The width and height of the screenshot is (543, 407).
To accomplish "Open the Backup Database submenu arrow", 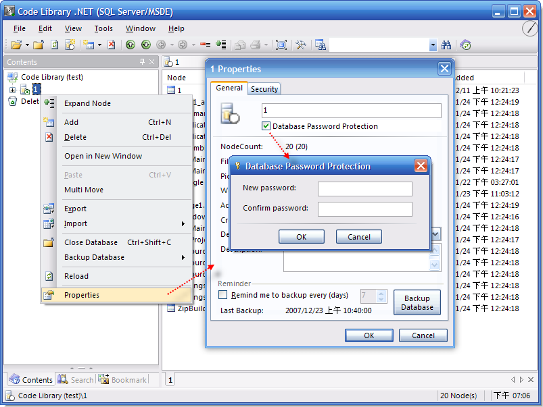I will pyautogui.click(x=183, y=257).
